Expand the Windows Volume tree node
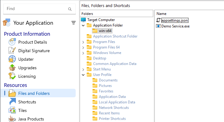Viewport: 224px width, 122px height. (83, 53)
